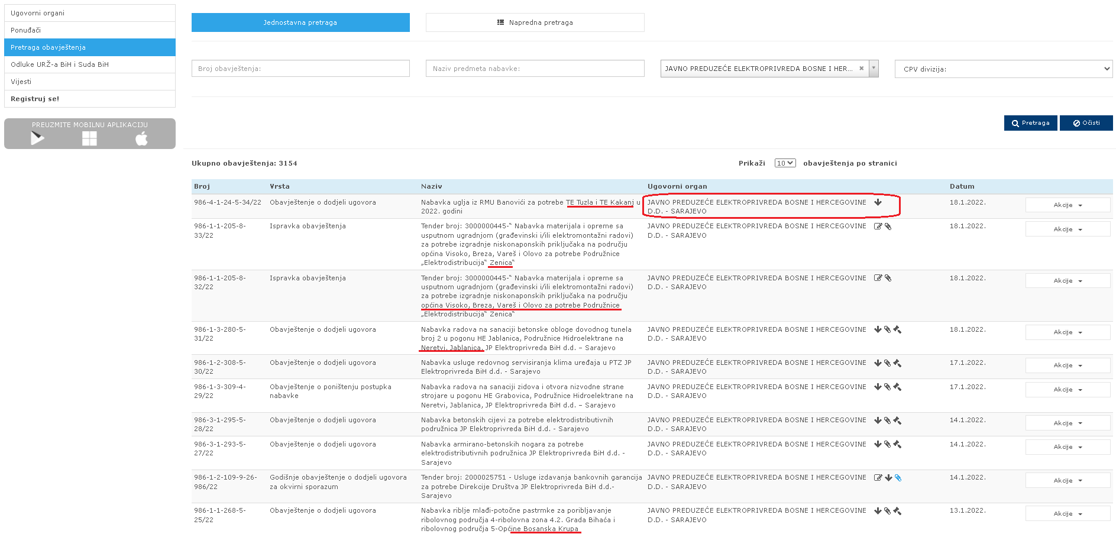Click the gavel icon in row 986-1-2-308-5-30/22
1116x534 pixels.
(897, 363)
